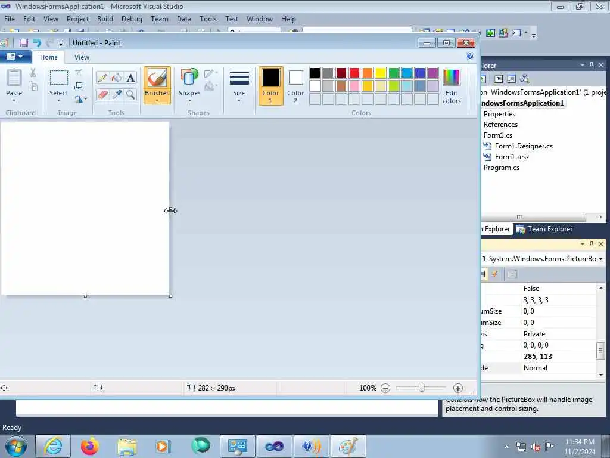610x458 pixels.
Task: Switch to the View ribbon tab
Action: [82, 57]
